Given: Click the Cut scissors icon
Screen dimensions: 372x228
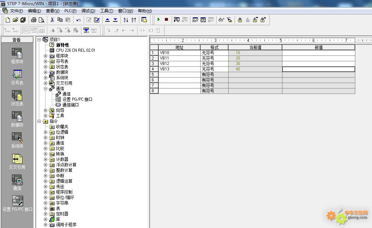Looking at the screenshot, I should (x=52, y=20).
